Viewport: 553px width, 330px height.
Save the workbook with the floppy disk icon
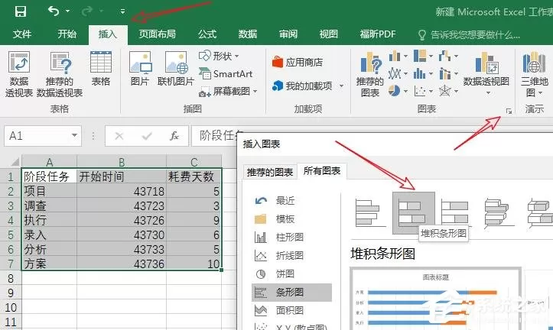pos(21,11)
